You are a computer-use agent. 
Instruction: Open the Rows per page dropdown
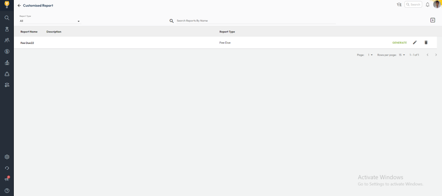click(402, 55)
